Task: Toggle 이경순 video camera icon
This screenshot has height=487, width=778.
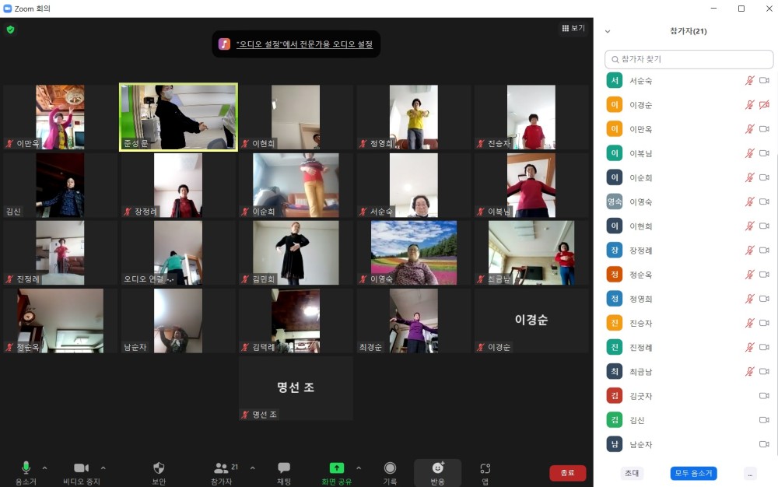Action: point(764,105)
